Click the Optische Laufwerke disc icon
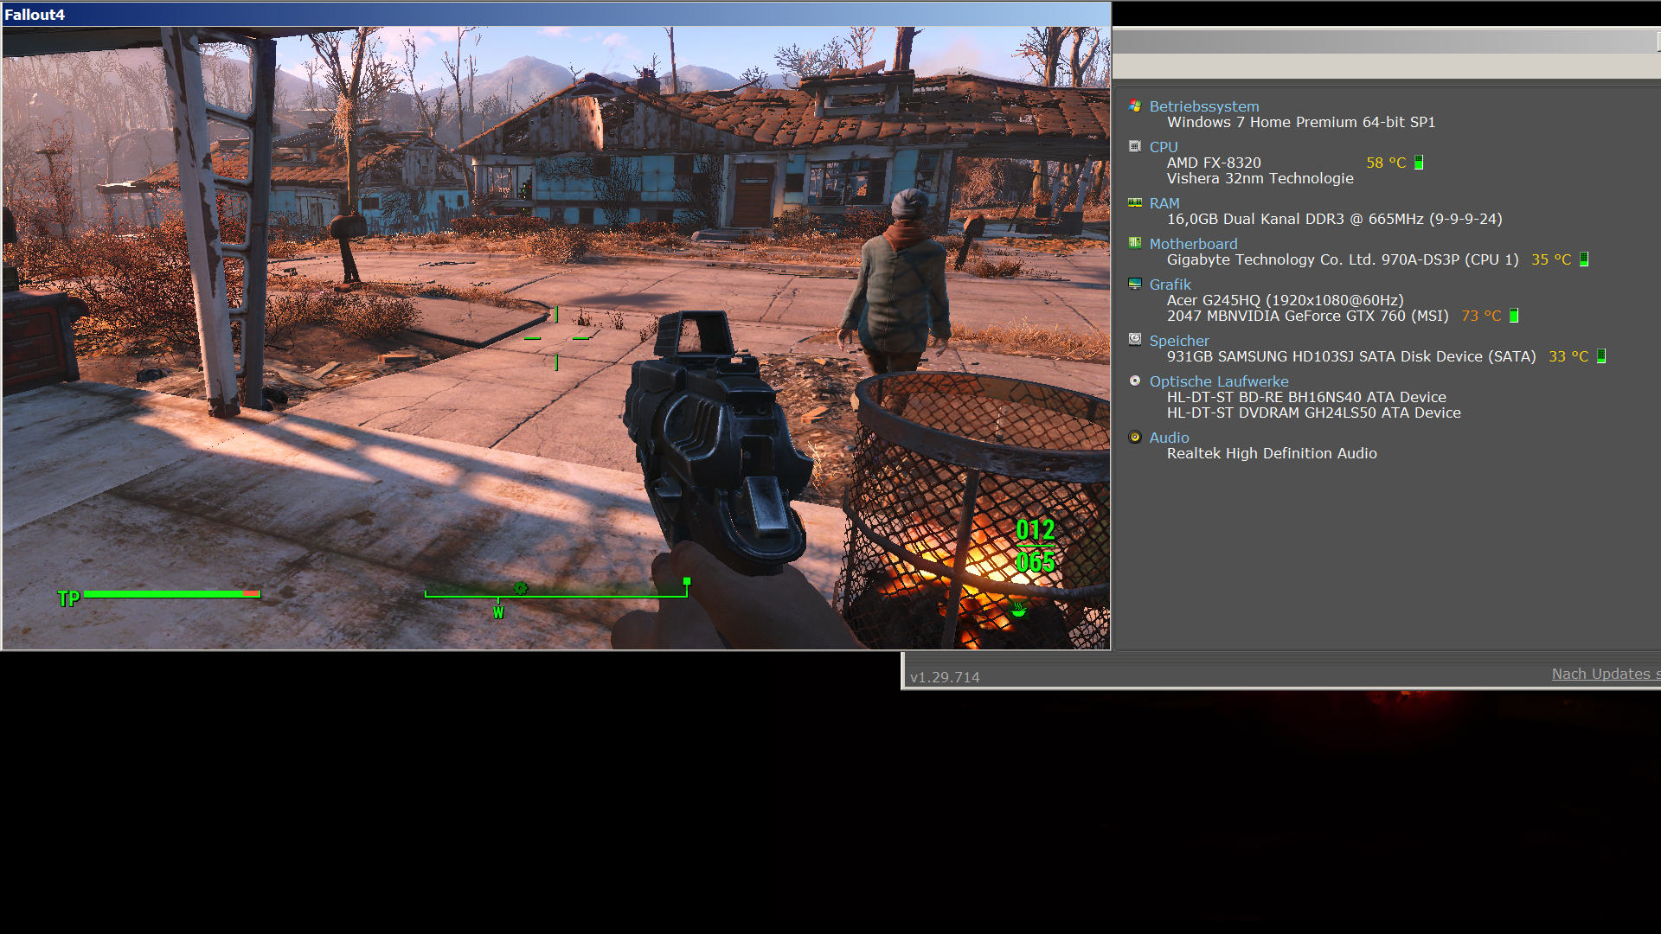The height and width of the screenshot is (934, 1661). pos(1135,381)
